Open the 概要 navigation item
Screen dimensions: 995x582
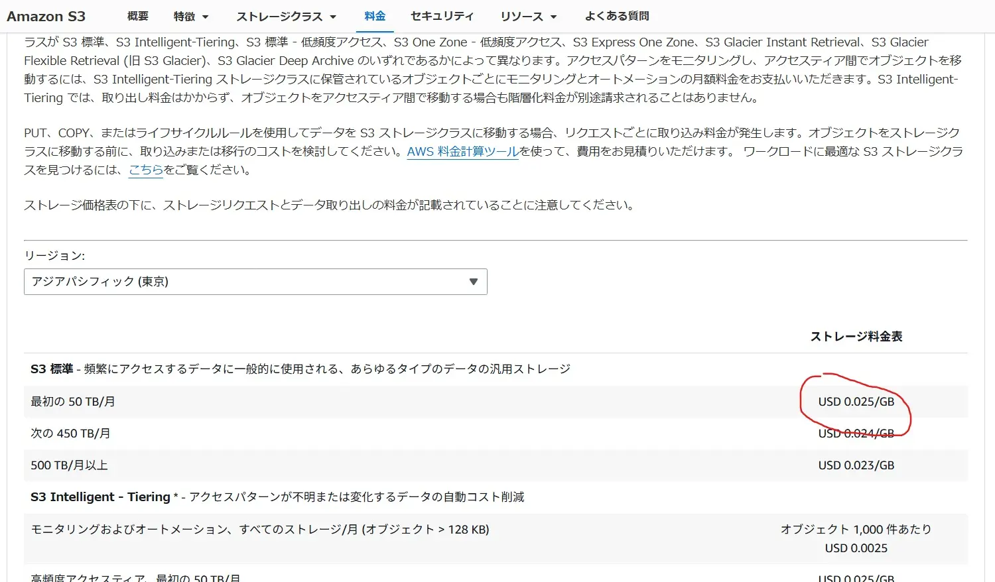point(138,16)
